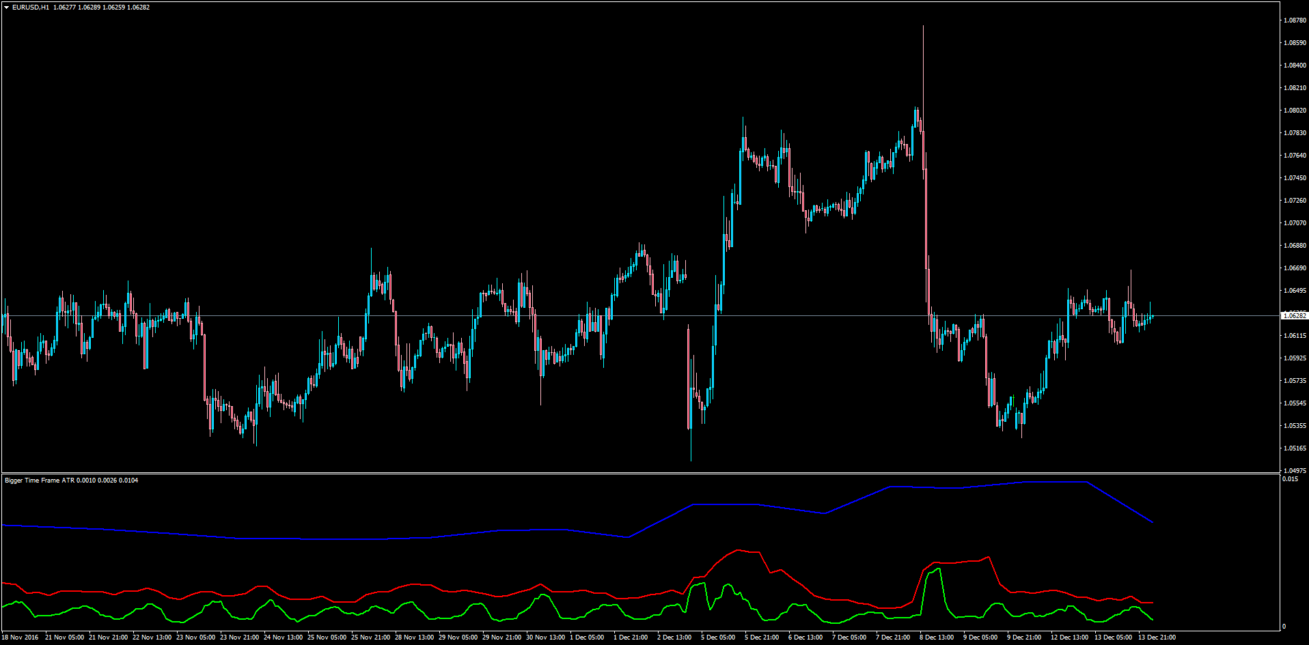Click the 1.08780 price axis label
This screenshot has height=645, width=1309.
(x=1295, y=20)
